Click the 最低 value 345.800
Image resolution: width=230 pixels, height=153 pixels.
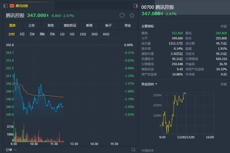(x=221, y=33)
